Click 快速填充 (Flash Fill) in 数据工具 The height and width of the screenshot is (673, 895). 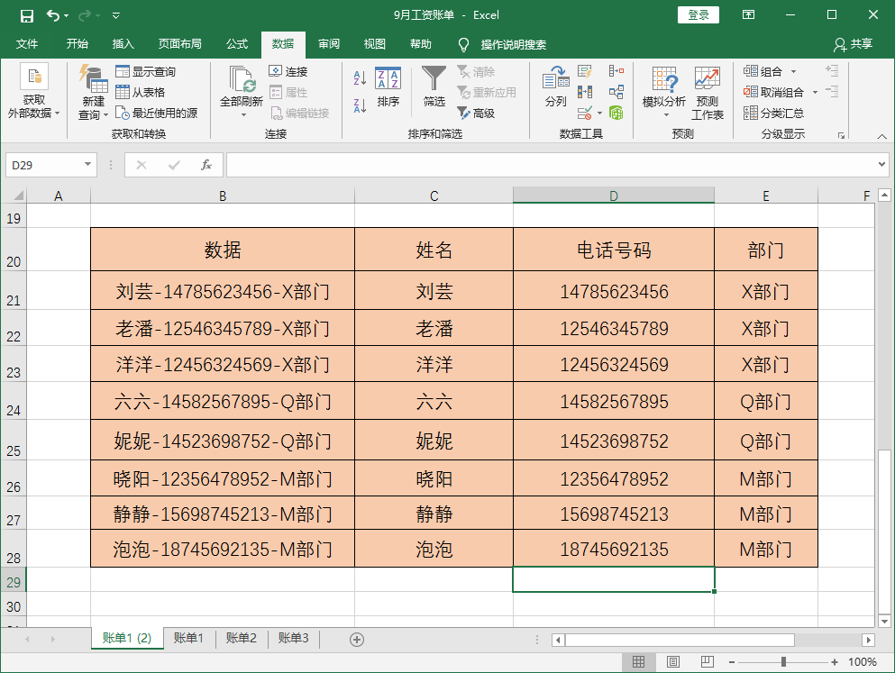coord(584,71)
